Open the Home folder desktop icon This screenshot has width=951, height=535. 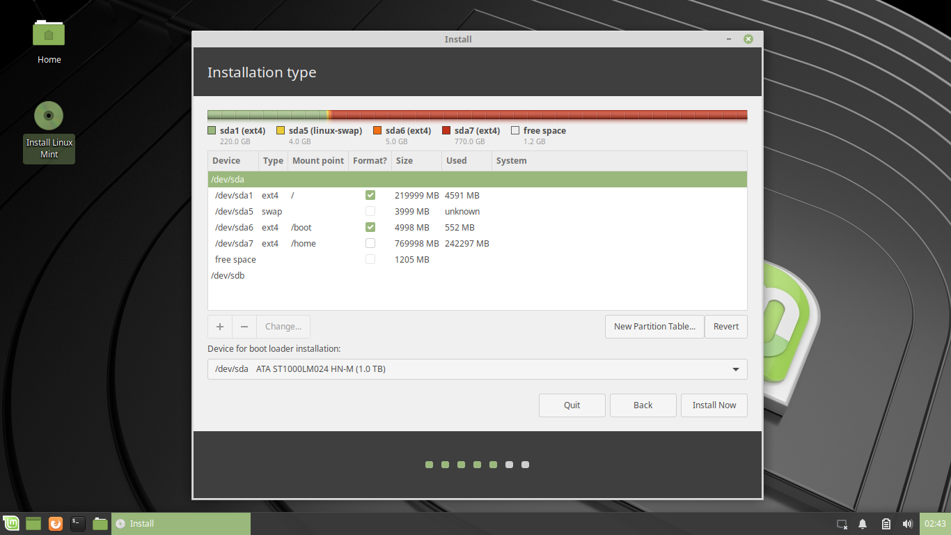[x=49, y=41]
